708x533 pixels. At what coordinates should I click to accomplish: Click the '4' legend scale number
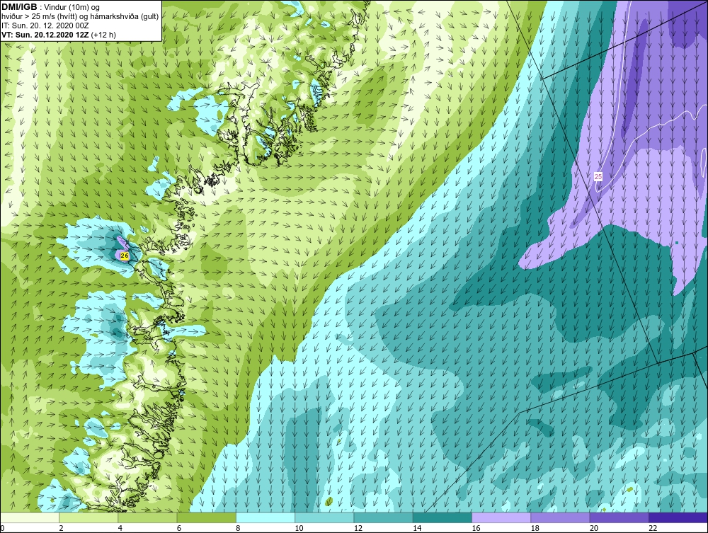(x=120, y=528)
